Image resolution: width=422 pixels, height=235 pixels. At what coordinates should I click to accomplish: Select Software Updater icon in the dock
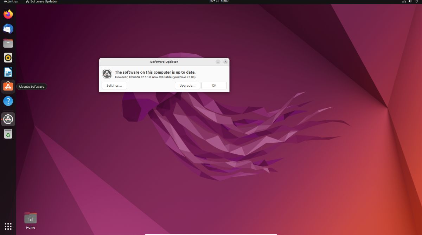[x=8, y=119]
